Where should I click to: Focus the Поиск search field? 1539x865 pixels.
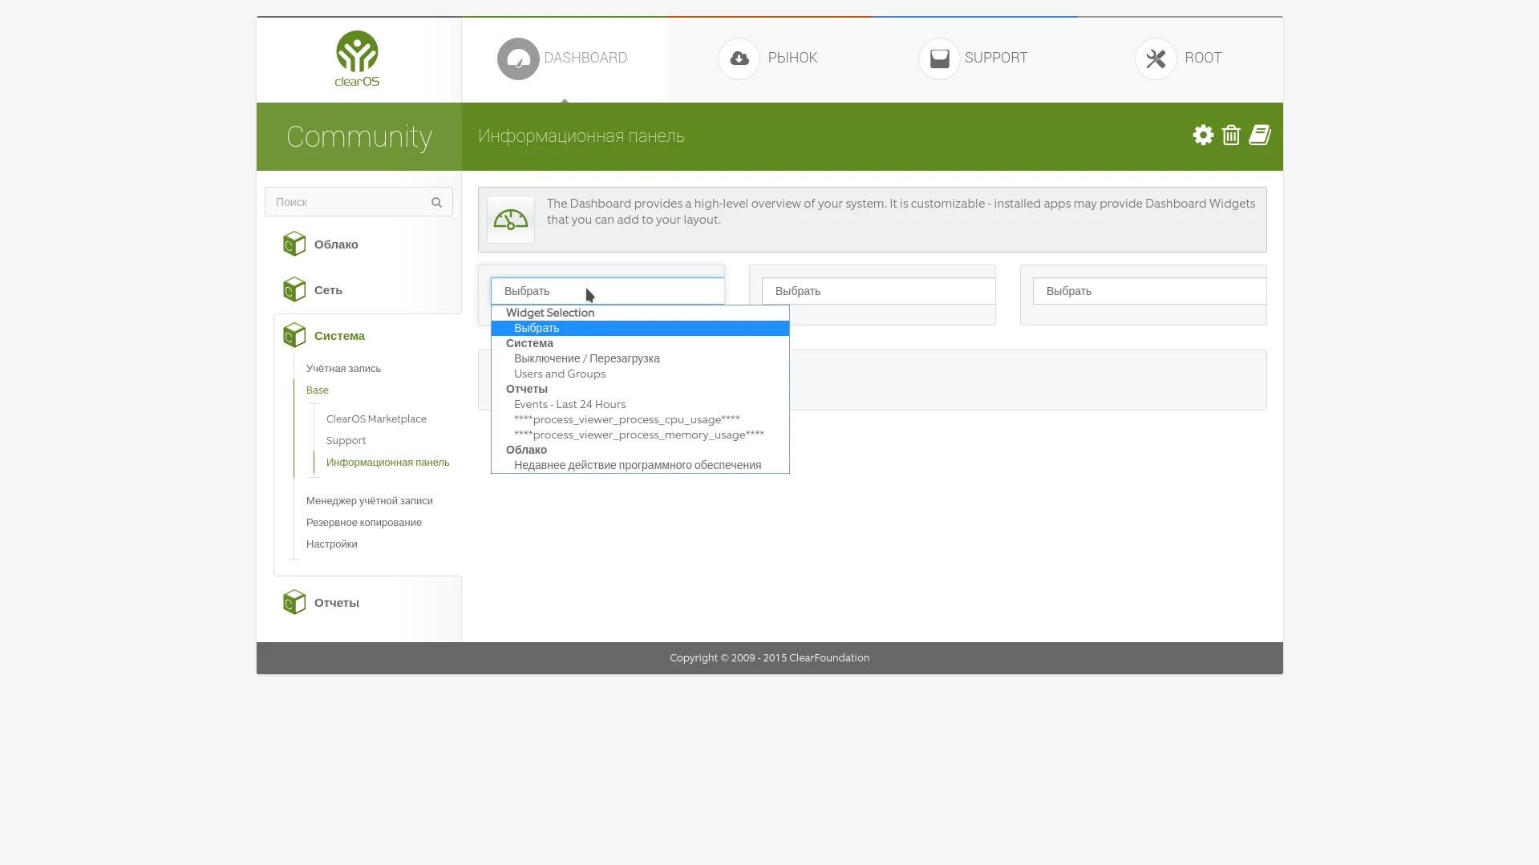click(358, 202)
